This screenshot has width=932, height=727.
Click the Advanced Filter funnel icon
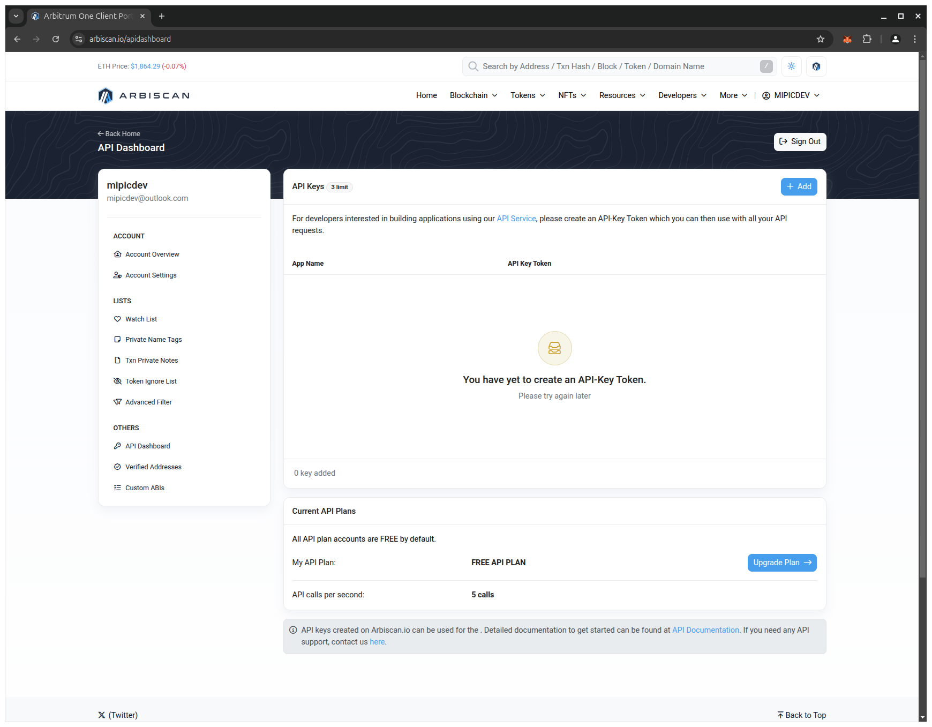point(118,402)
